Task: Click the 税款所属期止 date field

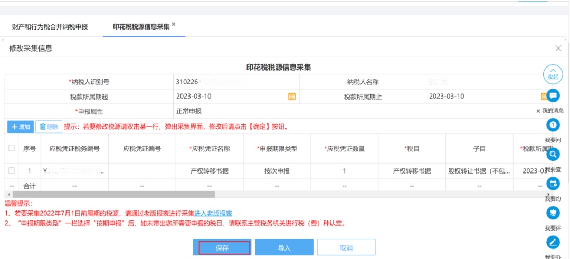Action: [480, 97]
